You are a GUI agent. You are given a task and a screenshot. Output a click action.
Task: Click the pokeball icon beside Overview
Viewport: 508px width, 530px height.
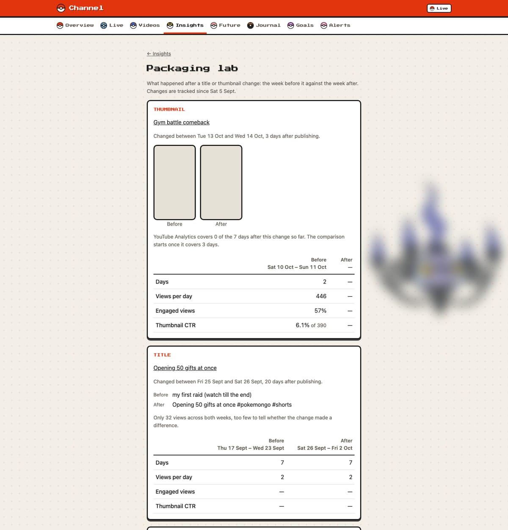(x=60, y=25)
